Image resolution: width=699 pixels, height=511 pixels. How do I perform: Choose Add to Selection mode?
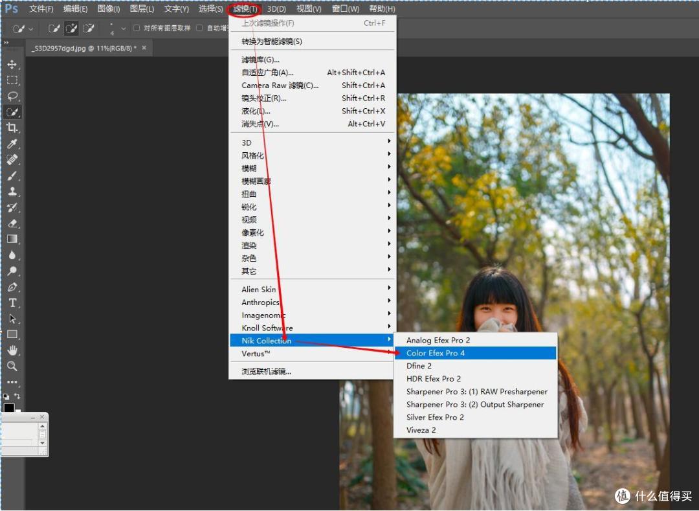[x=71, y=28]
